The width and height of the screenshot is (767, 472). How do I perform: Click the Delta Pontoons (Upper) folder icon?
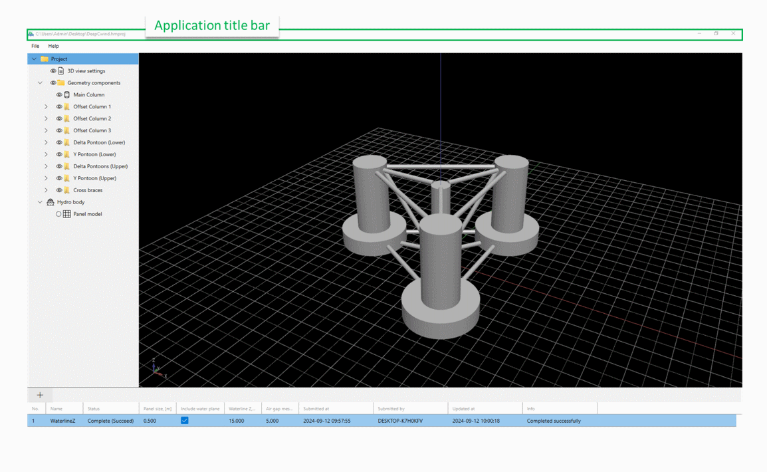(67, 166)
